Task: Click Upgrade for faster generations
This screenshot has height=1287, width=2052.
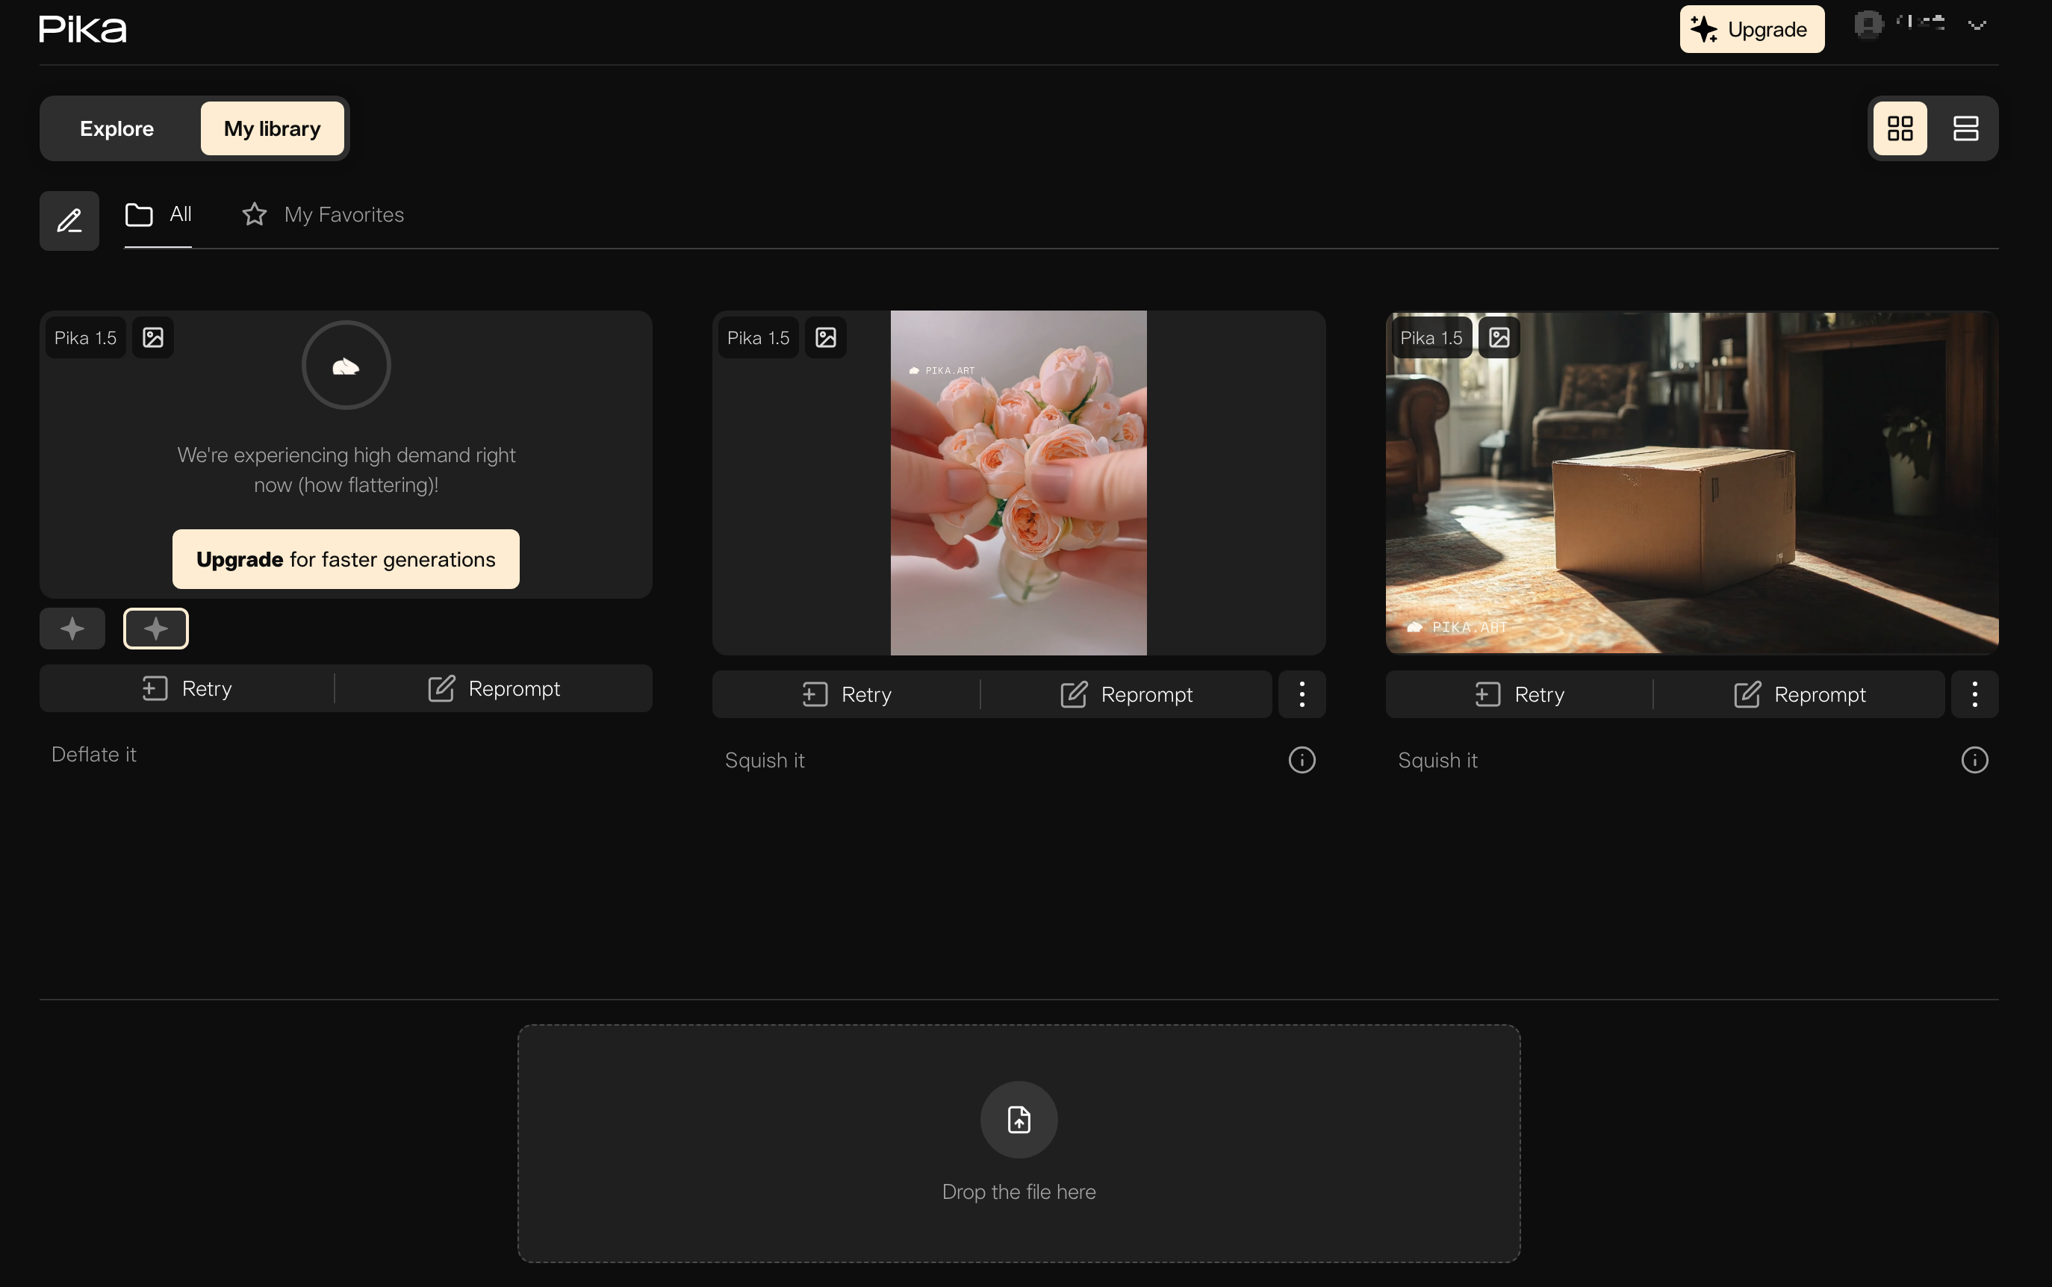Action: tap(346, 559)
